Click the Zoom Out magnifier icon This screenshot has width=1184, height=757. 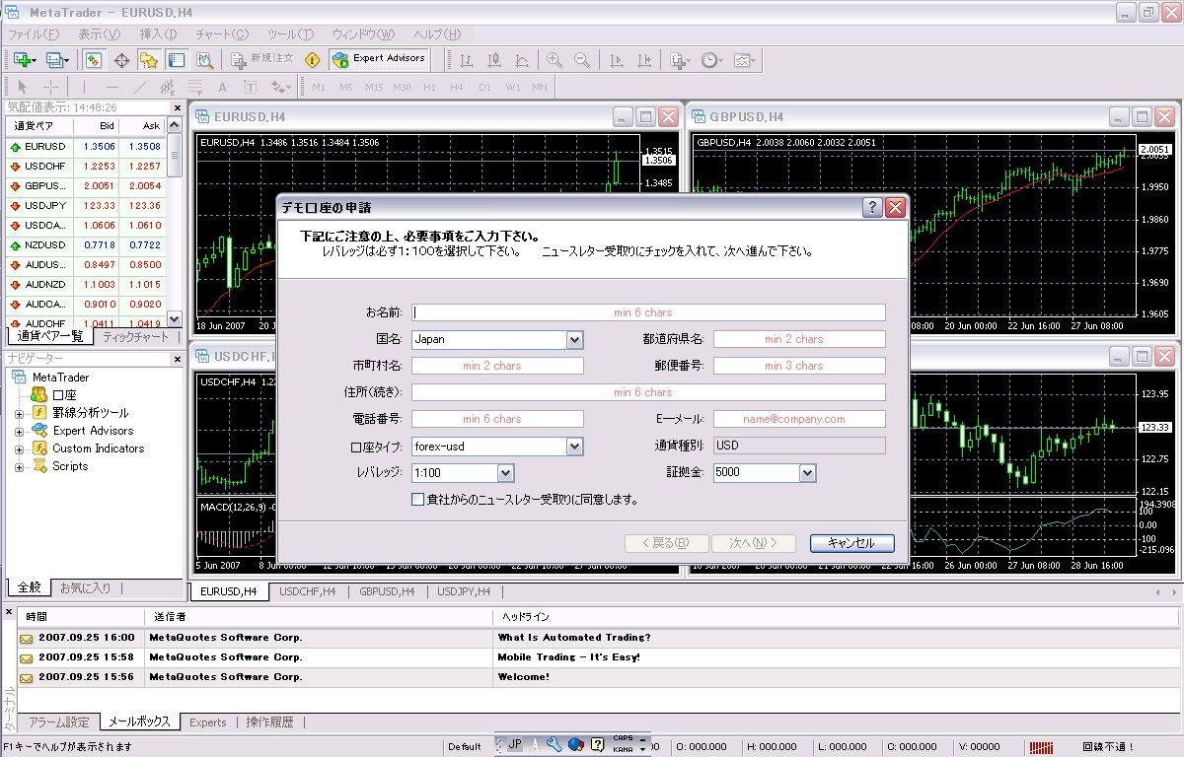[x=582, y=60]
